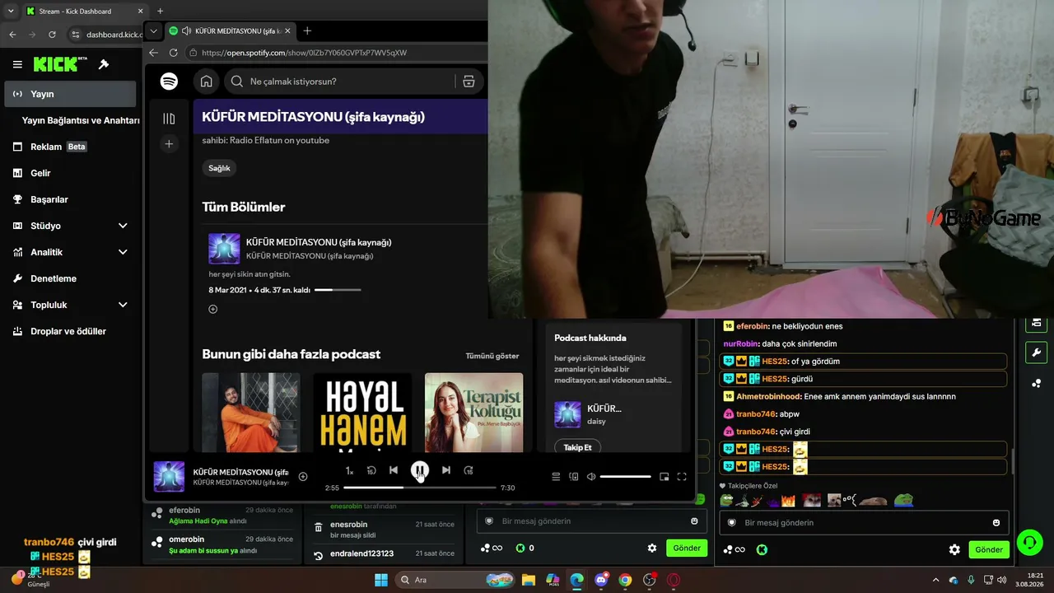
Task: Open Denetleme in the Kick sidebar
Action: [x=70, y=278]
